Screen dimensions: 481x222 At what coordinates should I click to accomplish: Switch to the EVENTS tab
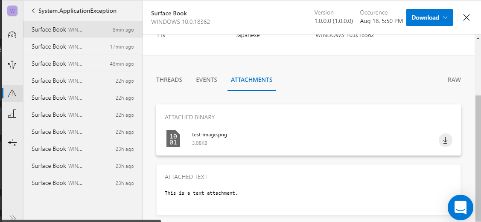click(207, 80)
